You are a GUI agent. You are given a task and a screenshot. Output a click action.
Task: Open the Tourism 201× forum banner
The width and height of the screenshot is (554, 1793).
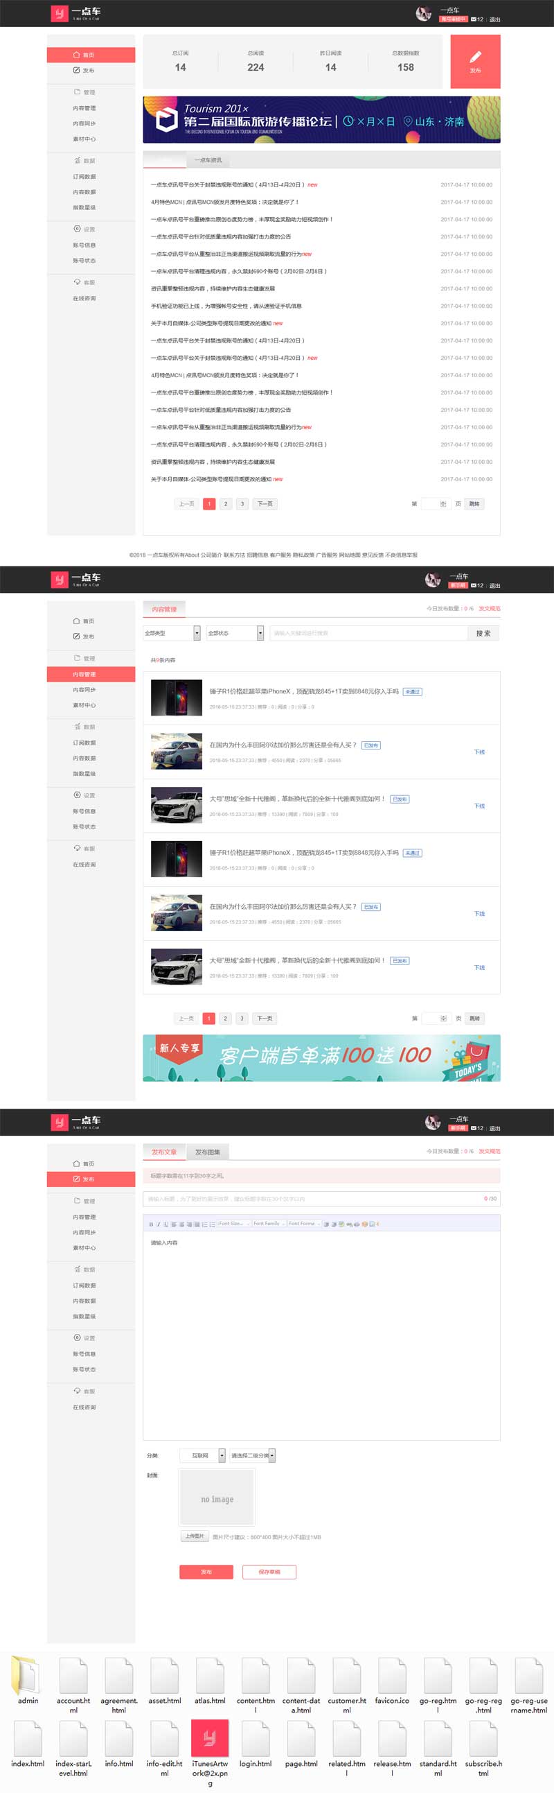[x=321, y=120]
